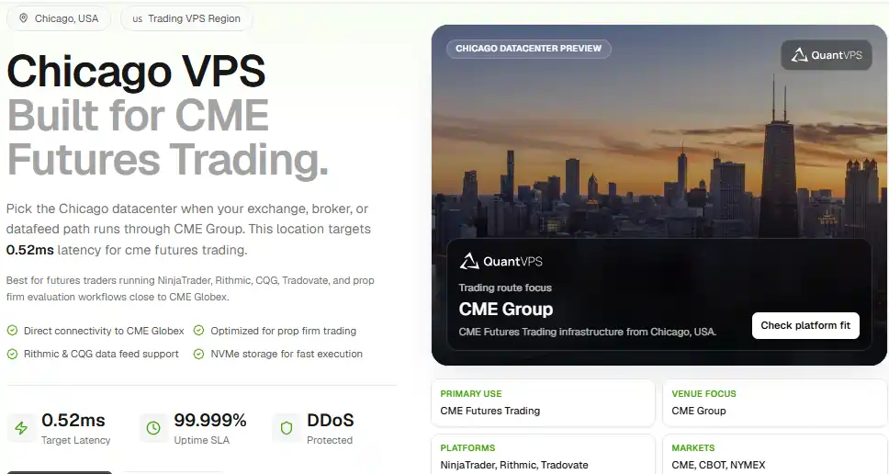Screen dimensions: 889x474
Task: Click the 0.52ms Target Latency stat value
Action: pyautogui.click(x=73, y=420)
